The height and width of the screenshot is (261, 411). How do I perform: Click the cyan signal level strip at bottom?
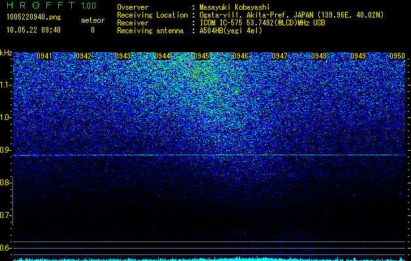tap(209, 259)
